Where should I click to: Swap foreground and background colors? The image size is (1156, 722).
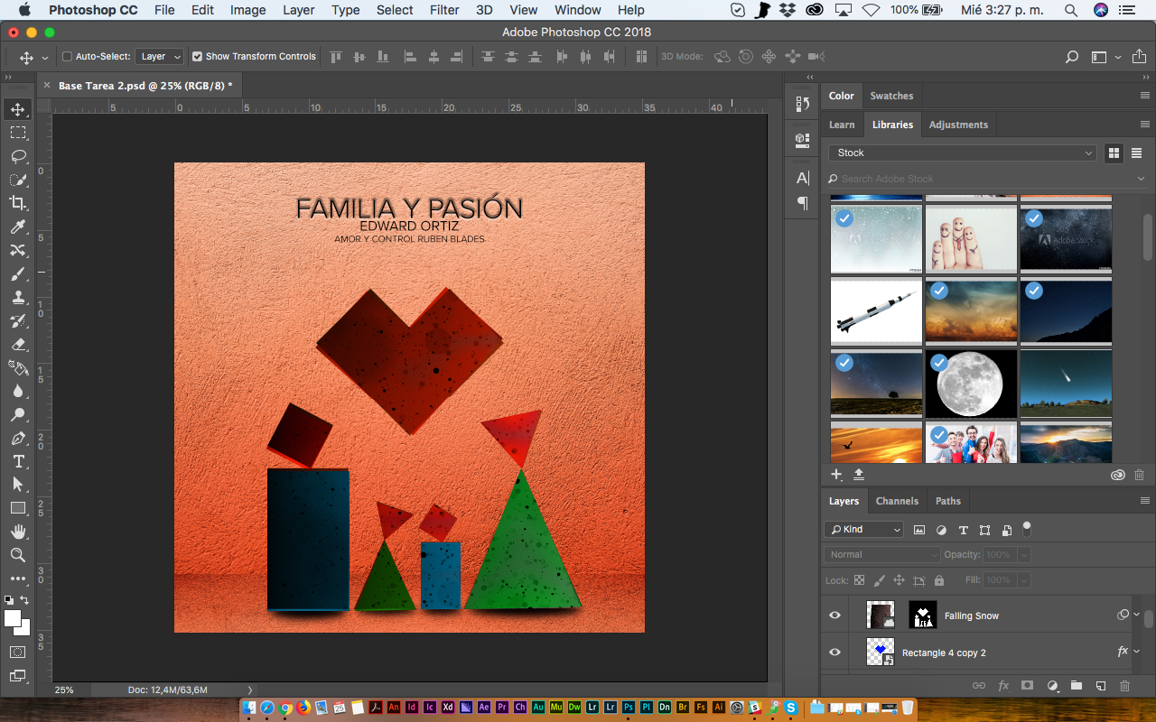coord(25,600)
